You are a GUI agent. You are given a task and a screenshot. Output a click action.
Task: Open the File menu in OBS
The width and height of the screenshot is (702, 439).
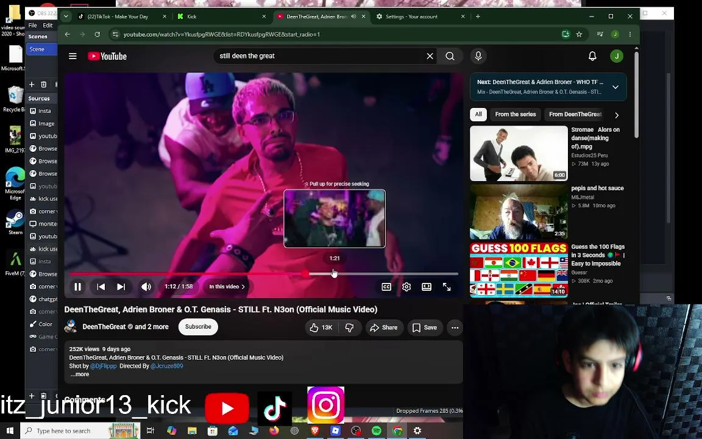point(33,26)
